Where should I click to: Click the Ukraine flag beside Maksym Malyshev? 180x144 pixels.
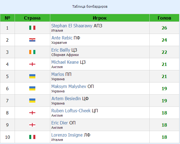32,89
